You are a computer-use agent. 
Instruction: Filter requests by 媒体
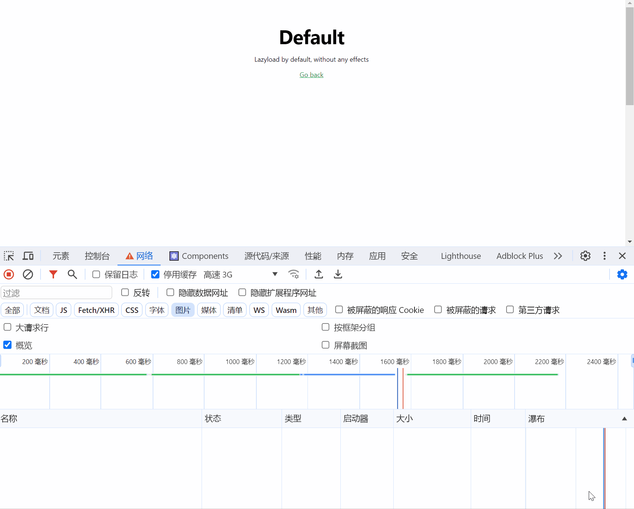point(209,310)
